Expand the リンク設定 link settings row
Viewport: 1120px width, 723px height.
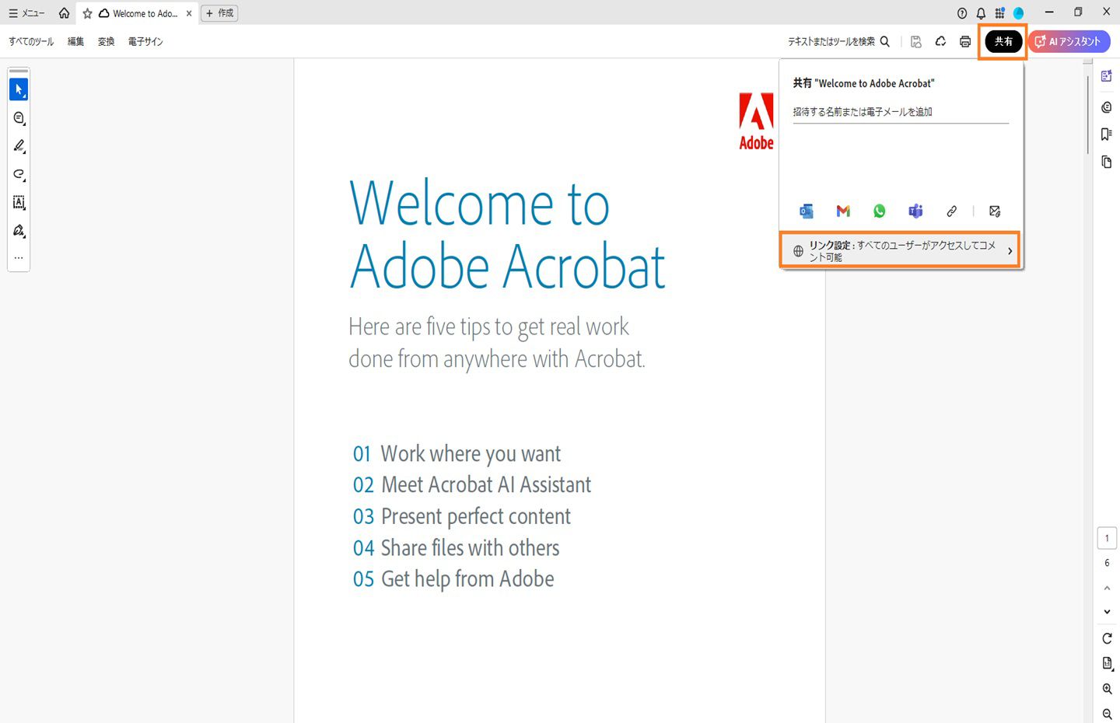[x=900, y=250]
